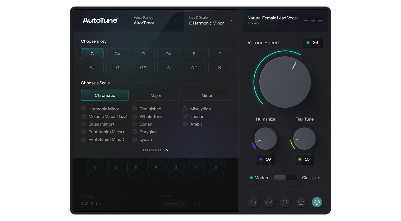Go to next preset with right arrow
401x221 pixels.
[x=313, y=21]
